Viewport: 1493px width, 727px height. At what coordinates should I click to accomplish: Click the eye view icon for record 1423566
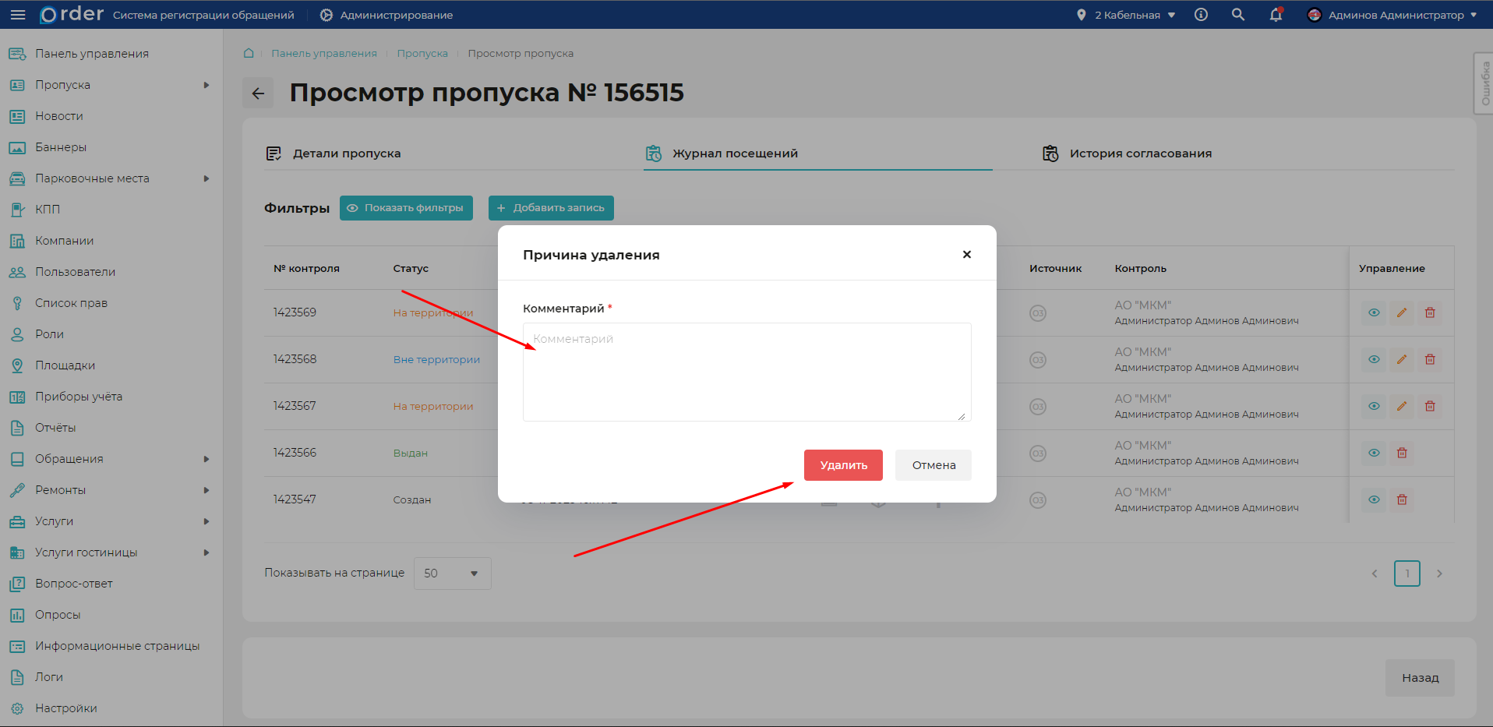pos(1374,453)
